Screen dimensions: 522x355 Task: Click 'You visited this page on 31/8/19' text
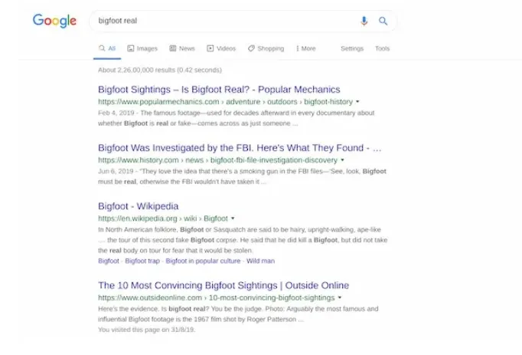[146, 330]
